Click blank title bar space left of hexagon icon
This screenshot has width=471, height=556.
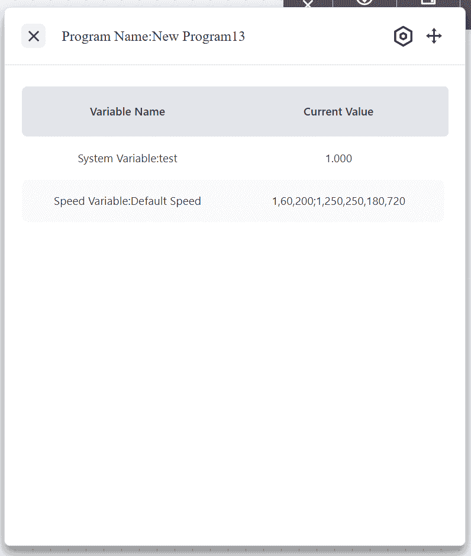pos(320,36)
